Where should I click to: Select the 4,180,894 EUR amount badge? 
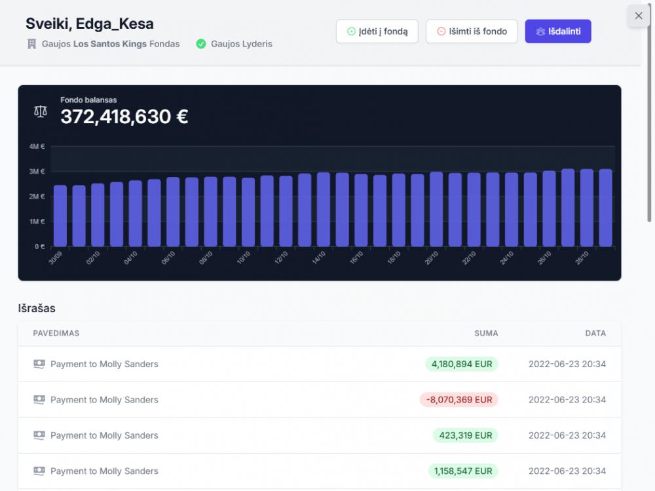click(462, 364)
